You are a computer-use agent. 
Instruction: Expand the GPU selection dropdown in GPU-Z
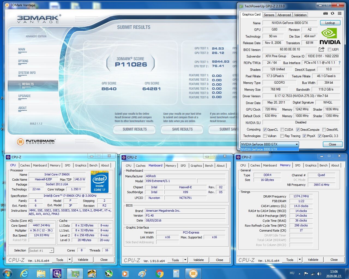297,144
